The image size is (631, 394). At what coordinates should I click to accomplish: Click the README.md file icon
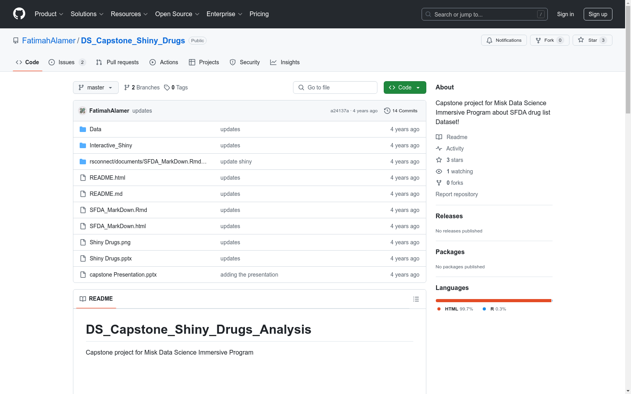(x=83, y=194)
